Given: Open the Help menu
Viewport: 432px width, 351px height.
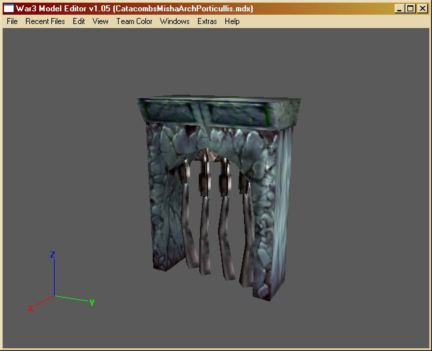Looking at the screenshot, I should [232, 21].
